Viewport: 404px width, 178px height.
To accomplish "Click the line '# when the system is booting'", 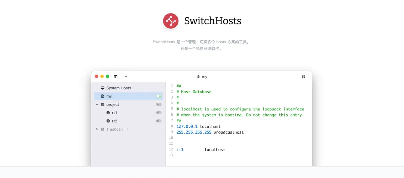I will click(x=241, y=115).
